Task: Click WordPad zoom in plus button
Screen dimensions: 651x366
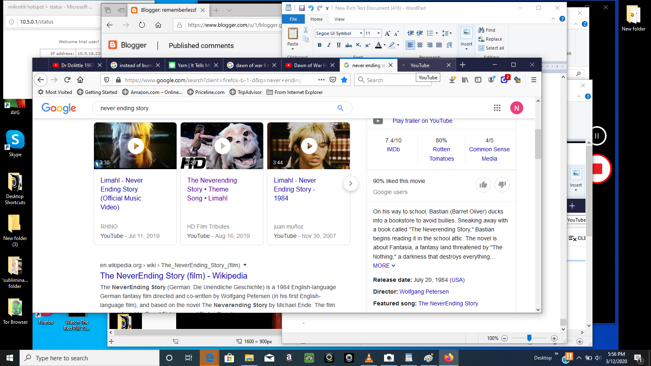Action: click(x=554, y=338)
